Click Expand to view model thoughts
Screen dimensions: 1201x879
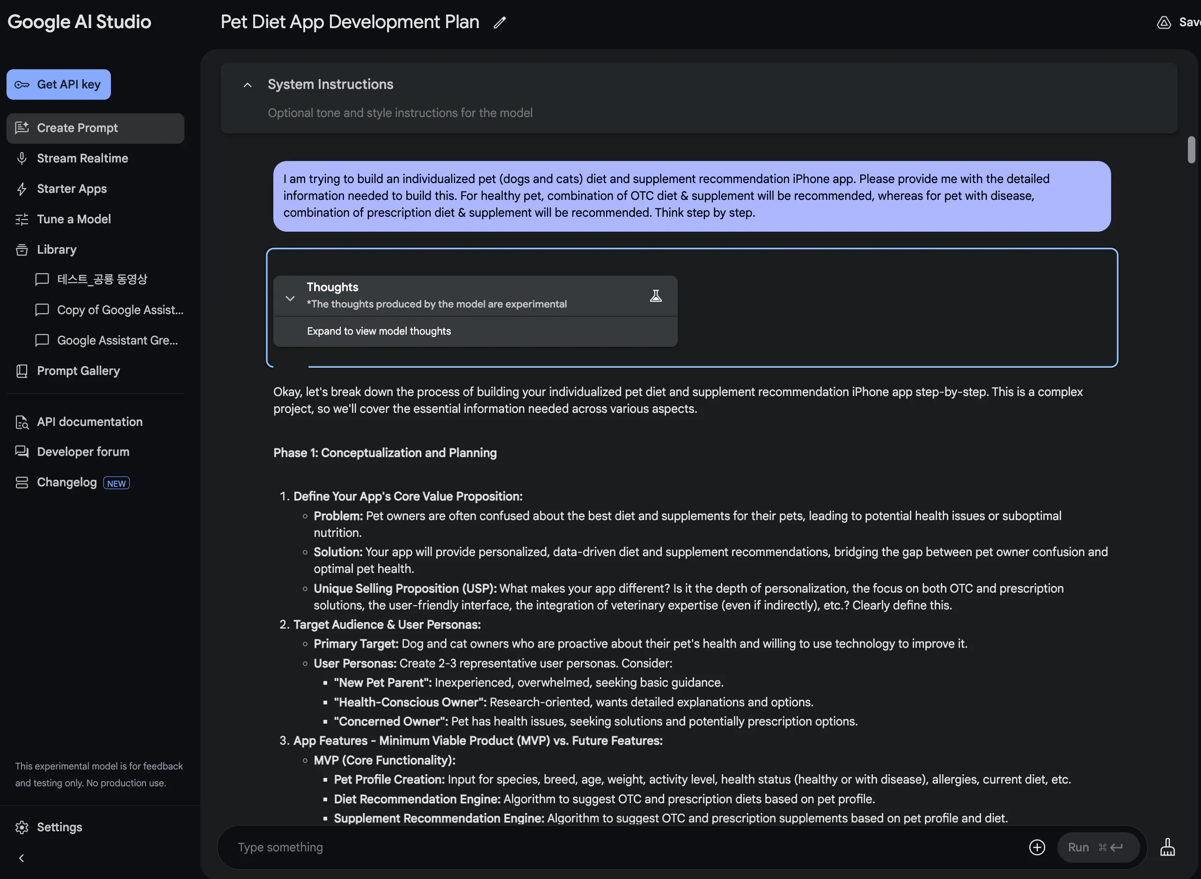pos(379,331)
